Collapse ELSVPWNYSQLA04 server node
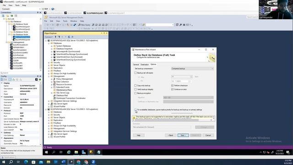The image size is (293, 165). [46, 109]
